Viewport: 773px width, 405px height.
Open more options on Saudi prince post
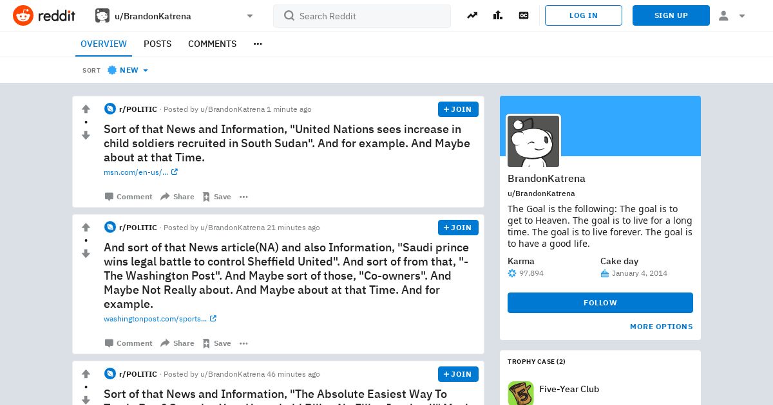(243, 343)
